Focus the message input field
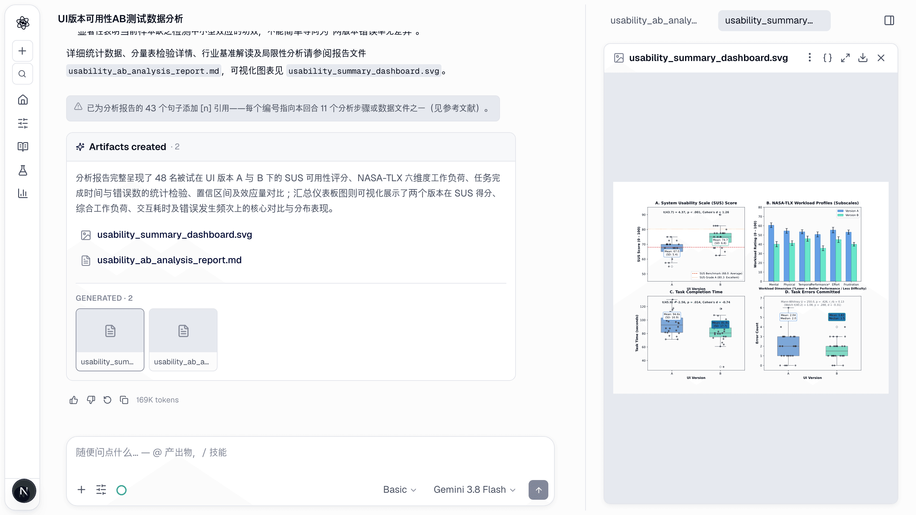The width and height of the screenshot is (916, 515). pyautogui.click(x=310, y=452)
